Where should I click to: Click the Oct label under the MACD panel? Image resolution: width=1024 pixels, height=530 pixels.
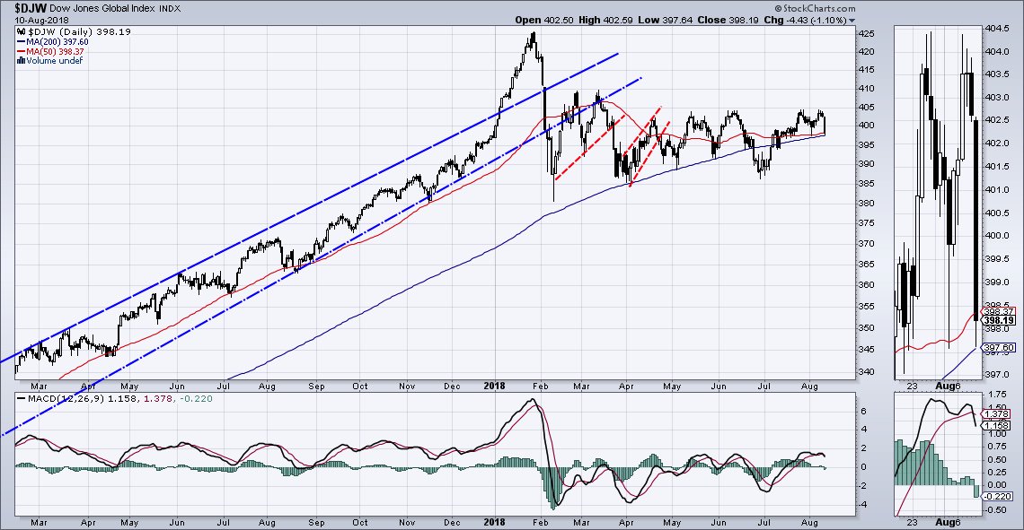pyautogui.click(x=359, y=522)
